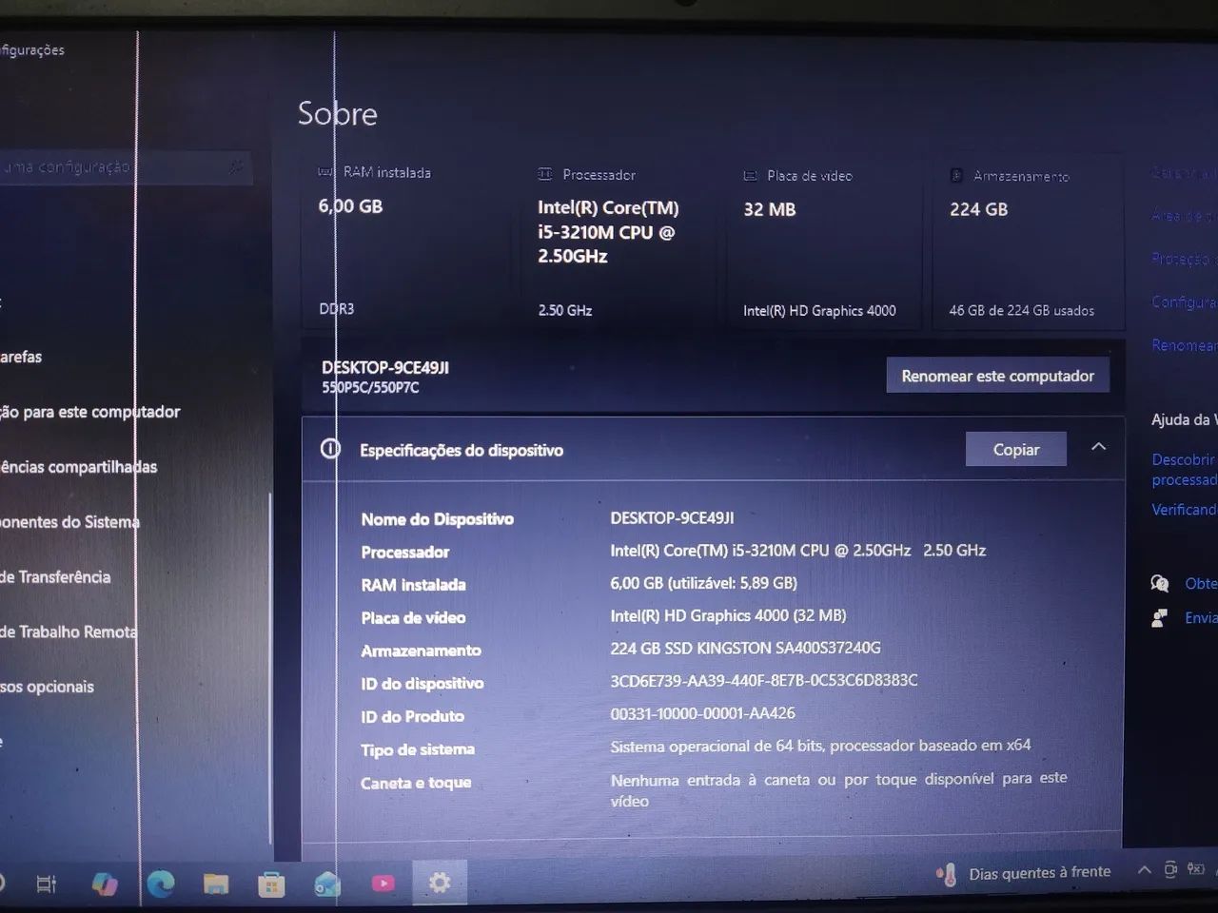1218x913 pixels.
Task: Click product ID 00331-10000-00001-AA426
Action: click(x=702, y=713)
